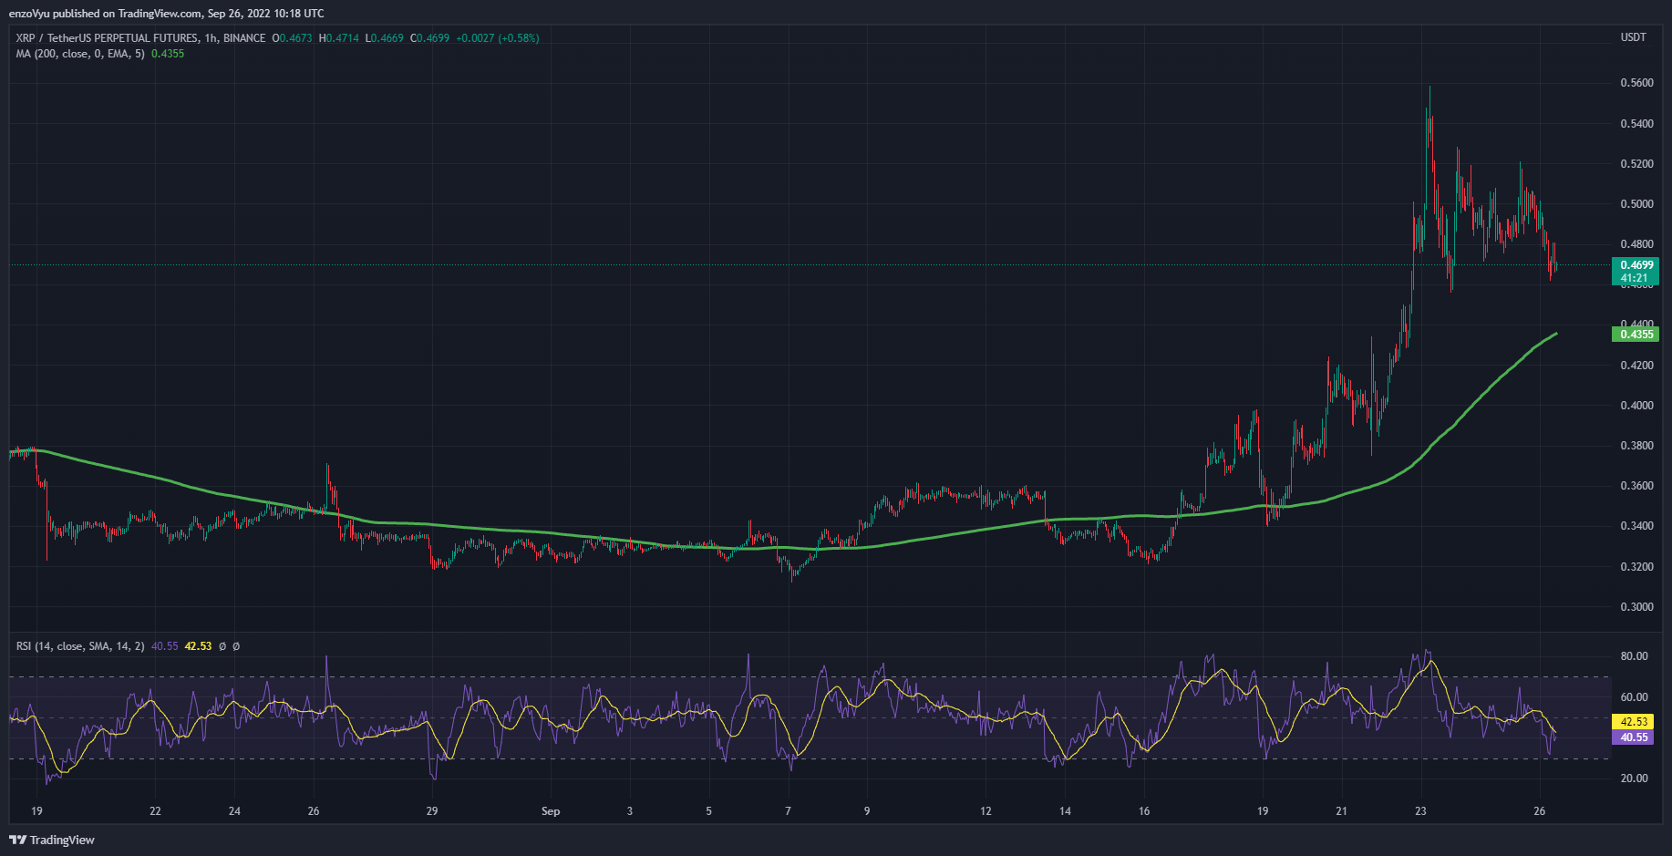Click the open price value O0.4673
1672x856 pixels.
[292, 38]
